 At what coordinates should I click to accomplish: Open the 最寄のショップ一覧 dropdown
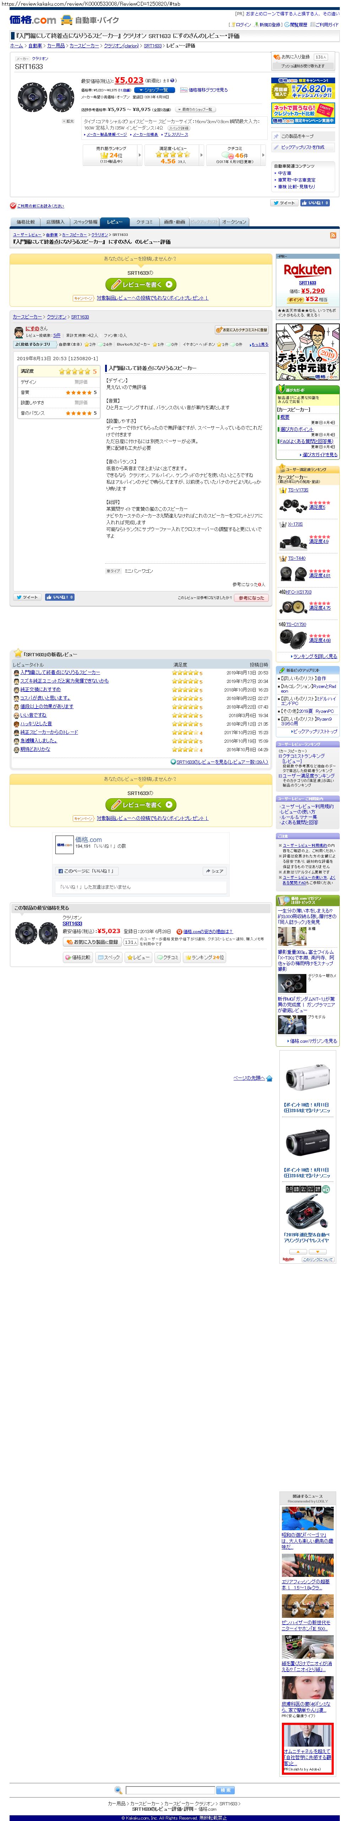(196, 110)
